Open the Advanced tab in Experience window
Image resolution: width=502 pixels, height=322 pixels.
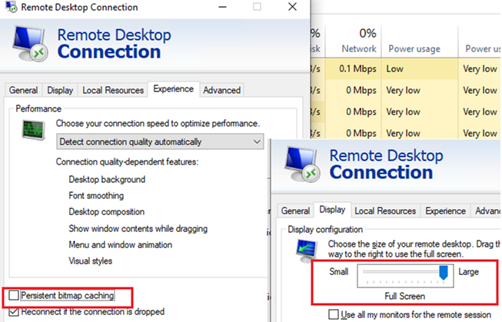click(x=222, y=90)
